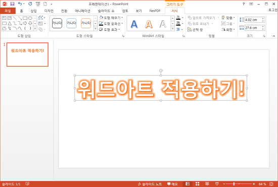Toggle the slide notes (슬라이드 노트) pane

coord(150,184)
